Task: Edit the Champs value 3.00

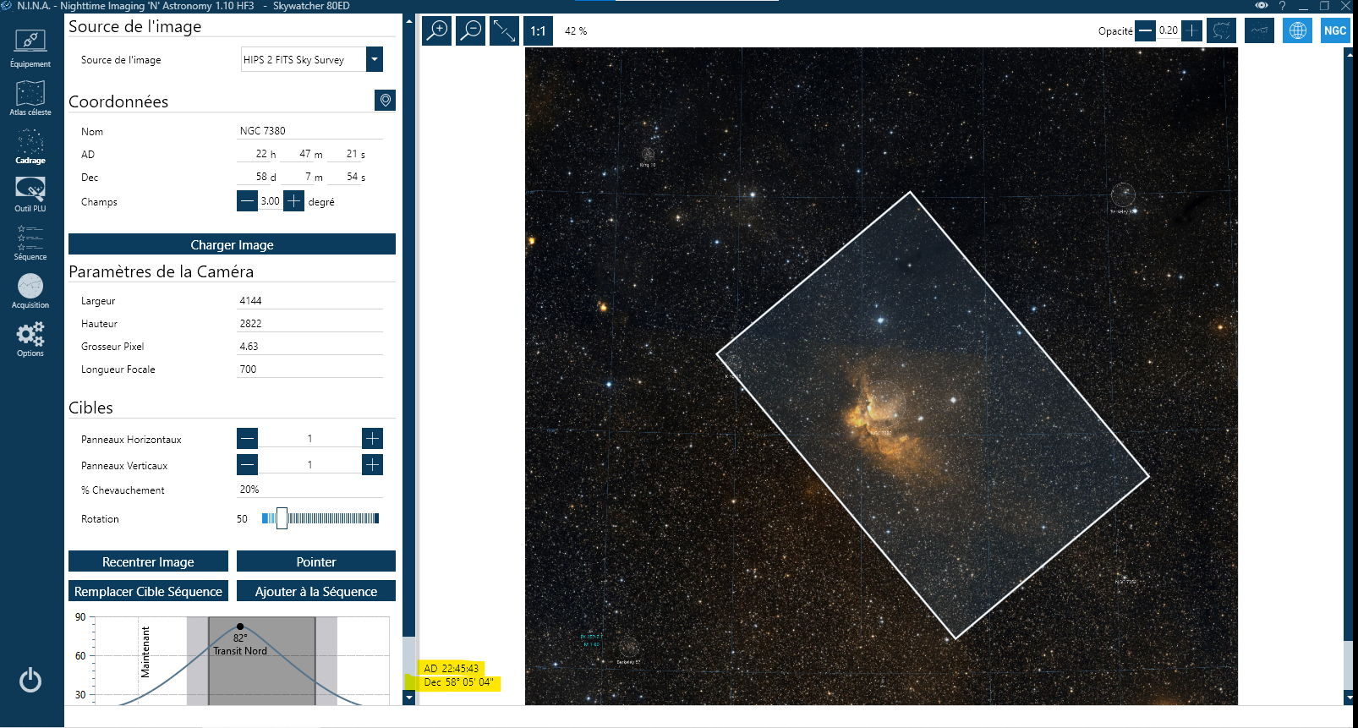Action: tap(270, 201)
